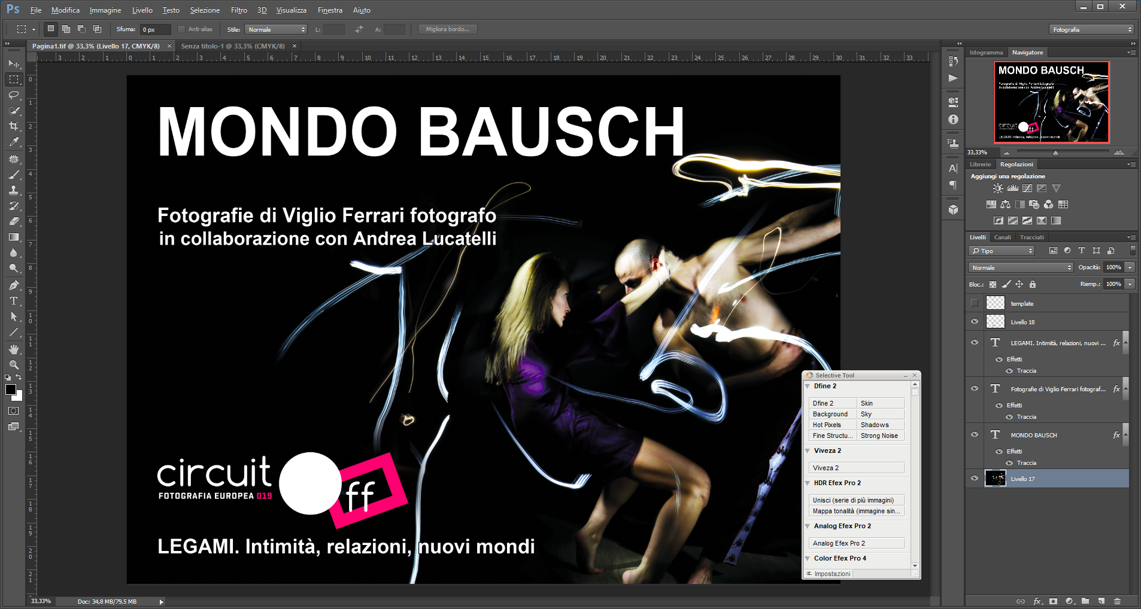Open the Livello menu
Image resolution: width=1141 pixels, height=609 pixels.
click(x=142, y=10)
